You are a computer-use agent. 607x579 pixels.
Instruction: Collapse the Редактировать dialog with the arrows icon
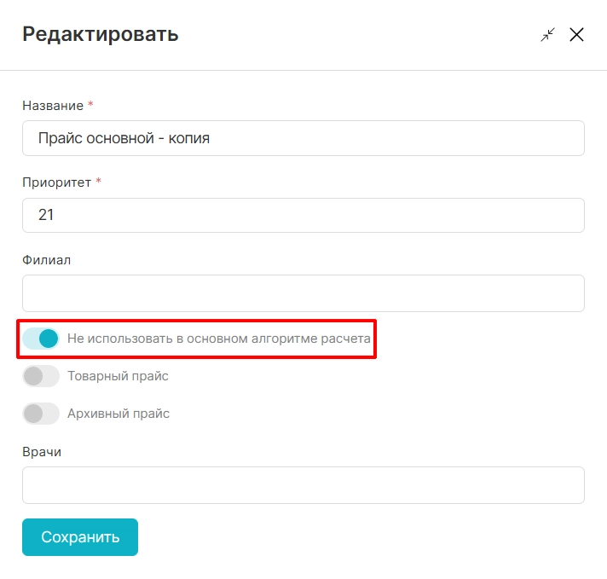547,35
